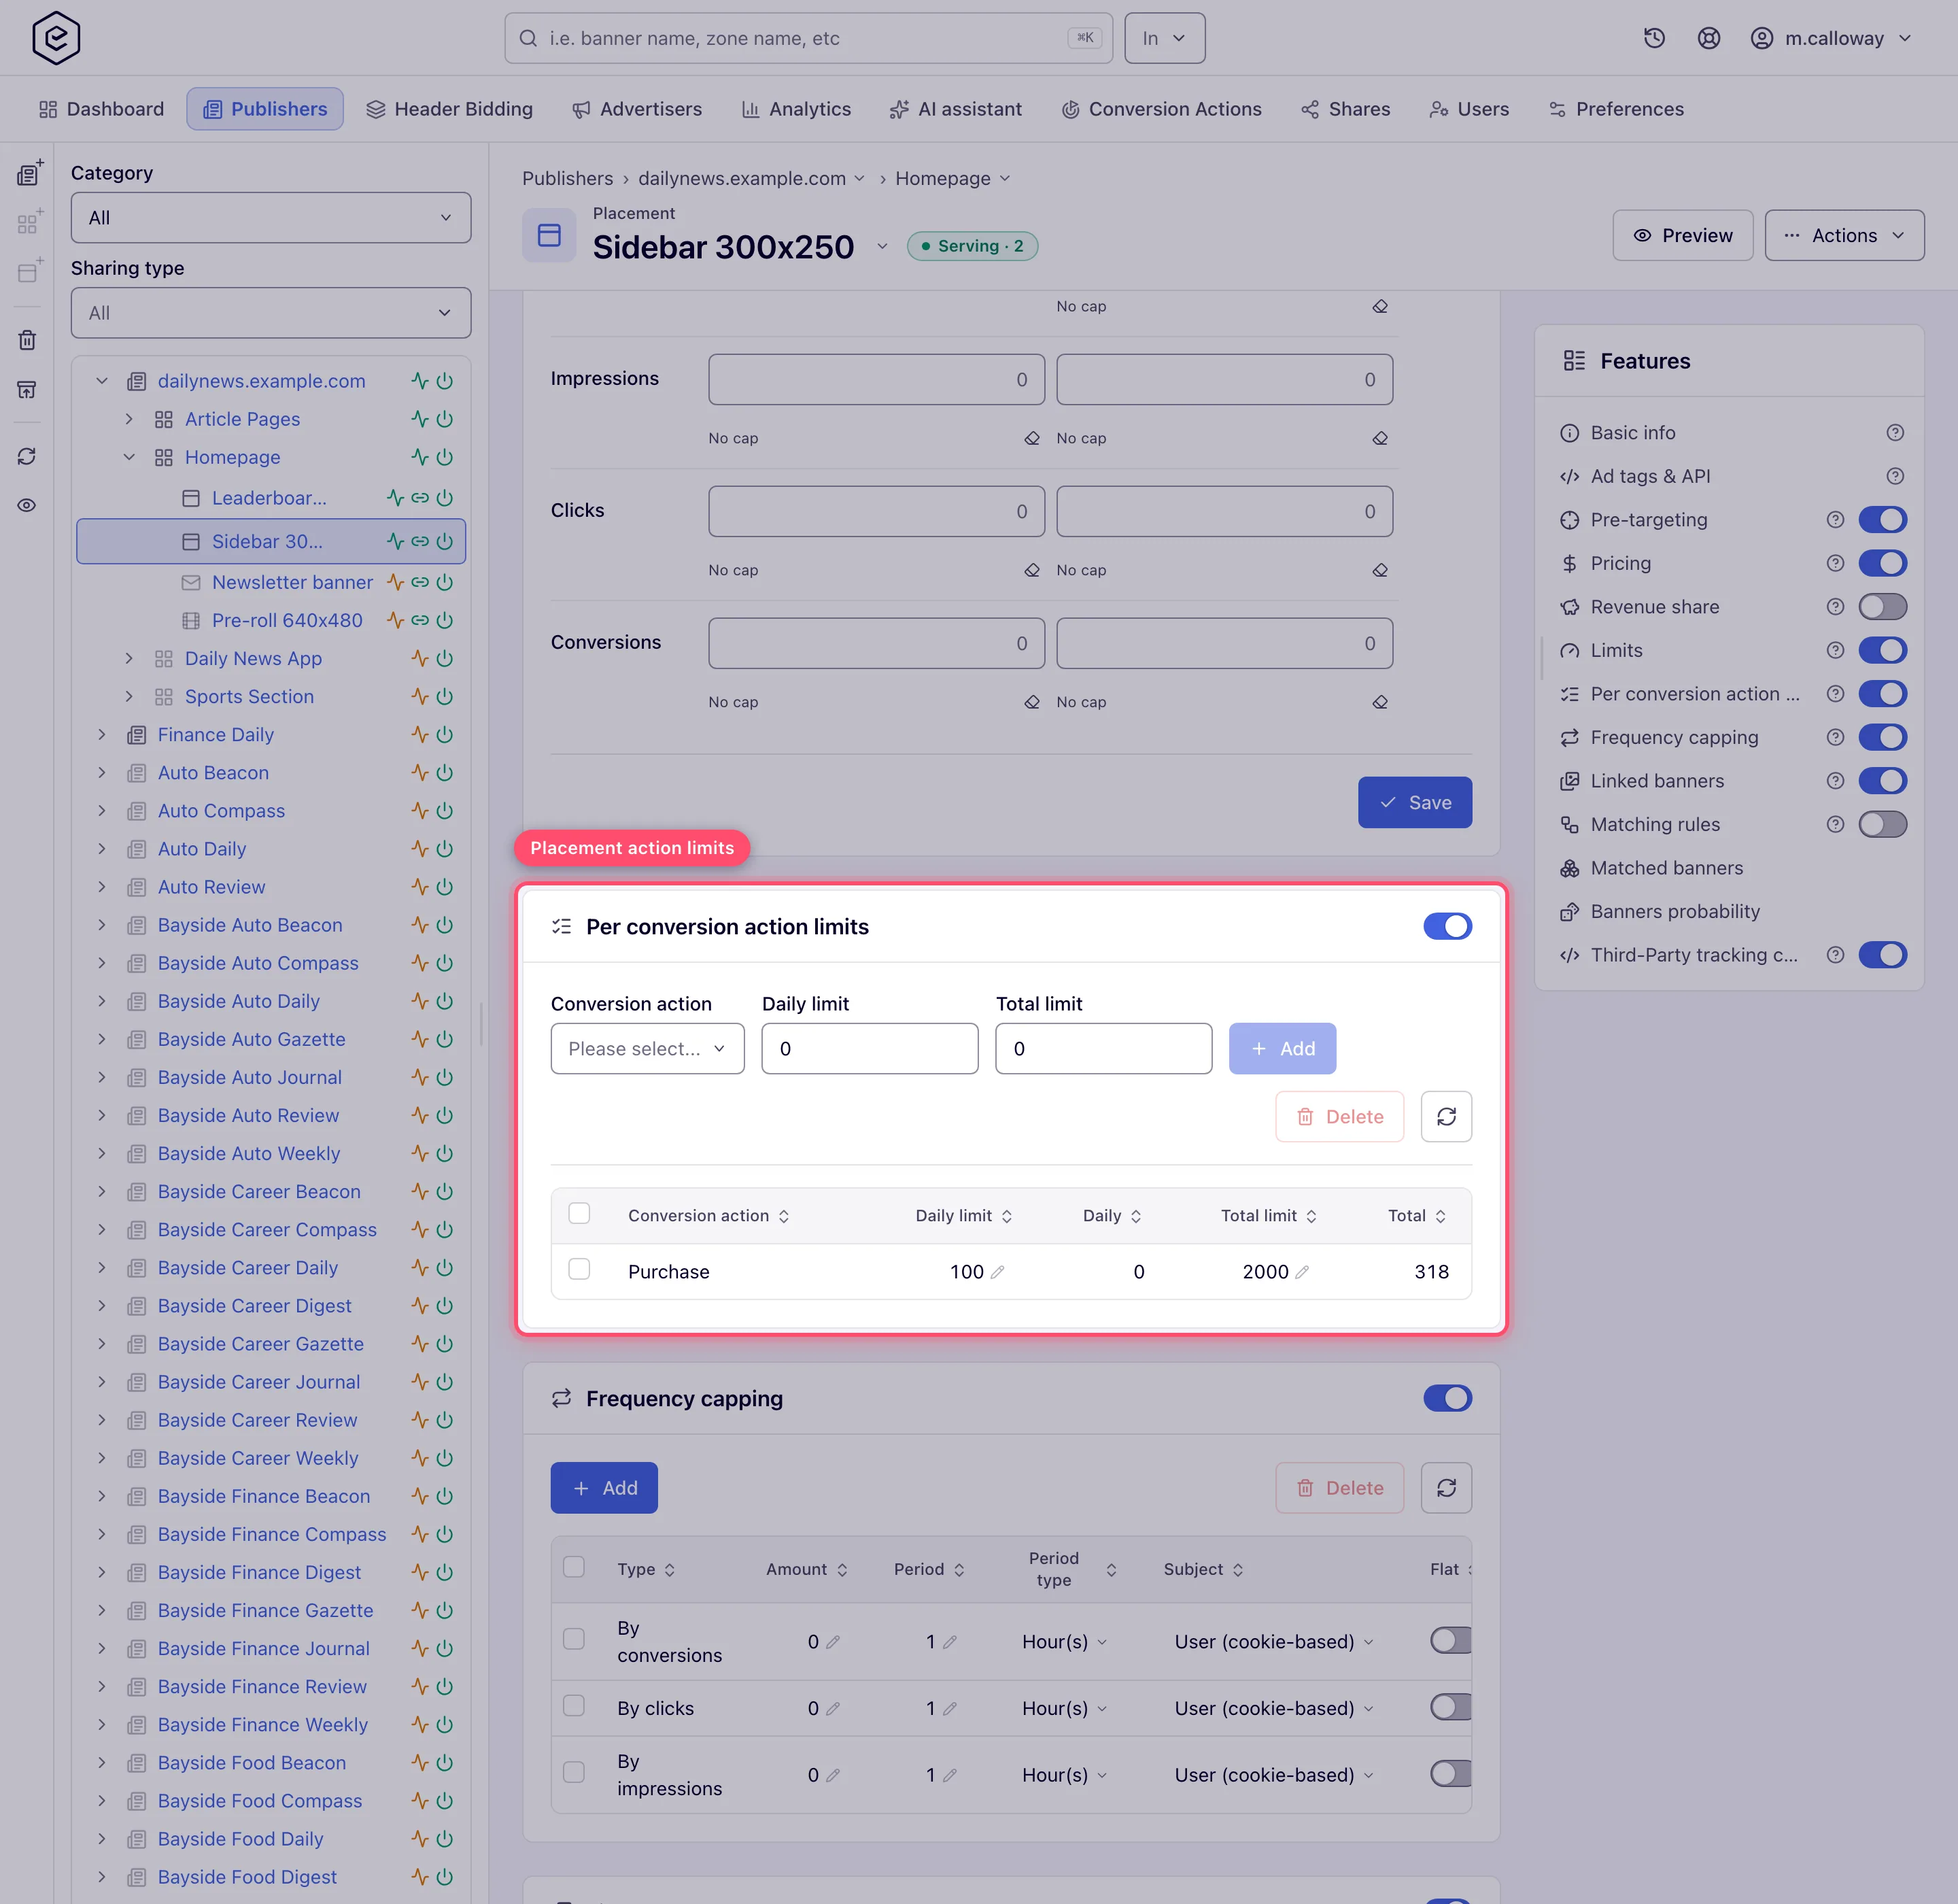Open the Sharing type dropdown

coord(271,313)
